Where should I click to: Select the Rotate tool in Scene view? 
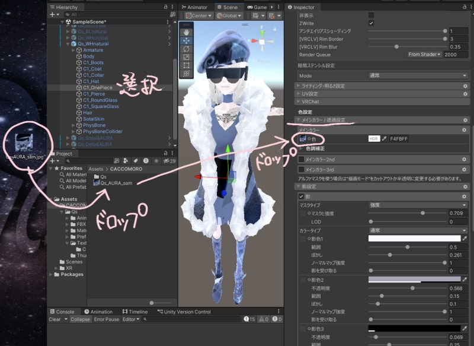click(187, 49)
